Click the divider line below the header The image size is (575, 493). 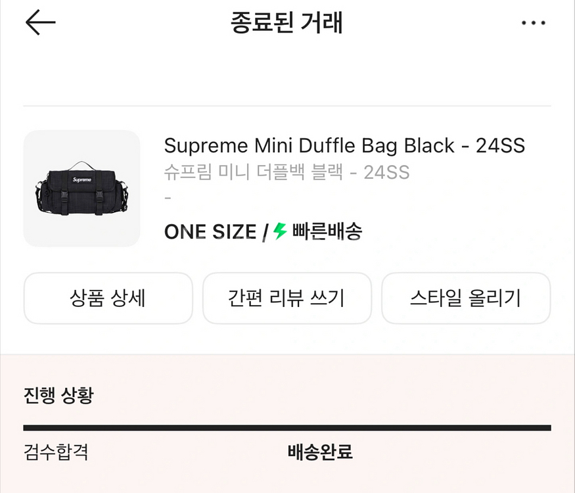point(287,106)
